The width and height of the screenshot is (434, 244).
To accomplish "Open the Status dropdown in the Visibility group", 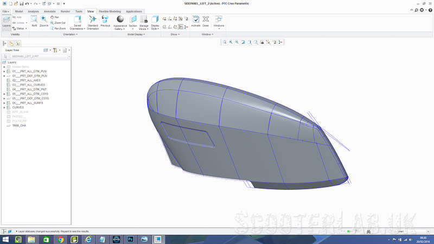I will pos(20,29).
